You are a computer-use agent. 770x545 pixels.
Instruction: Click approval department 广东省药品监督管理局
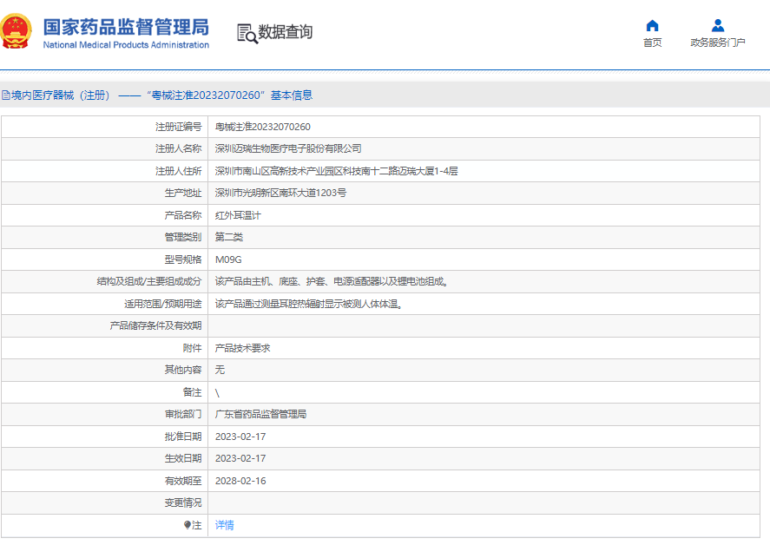click(x=260, y=414)
